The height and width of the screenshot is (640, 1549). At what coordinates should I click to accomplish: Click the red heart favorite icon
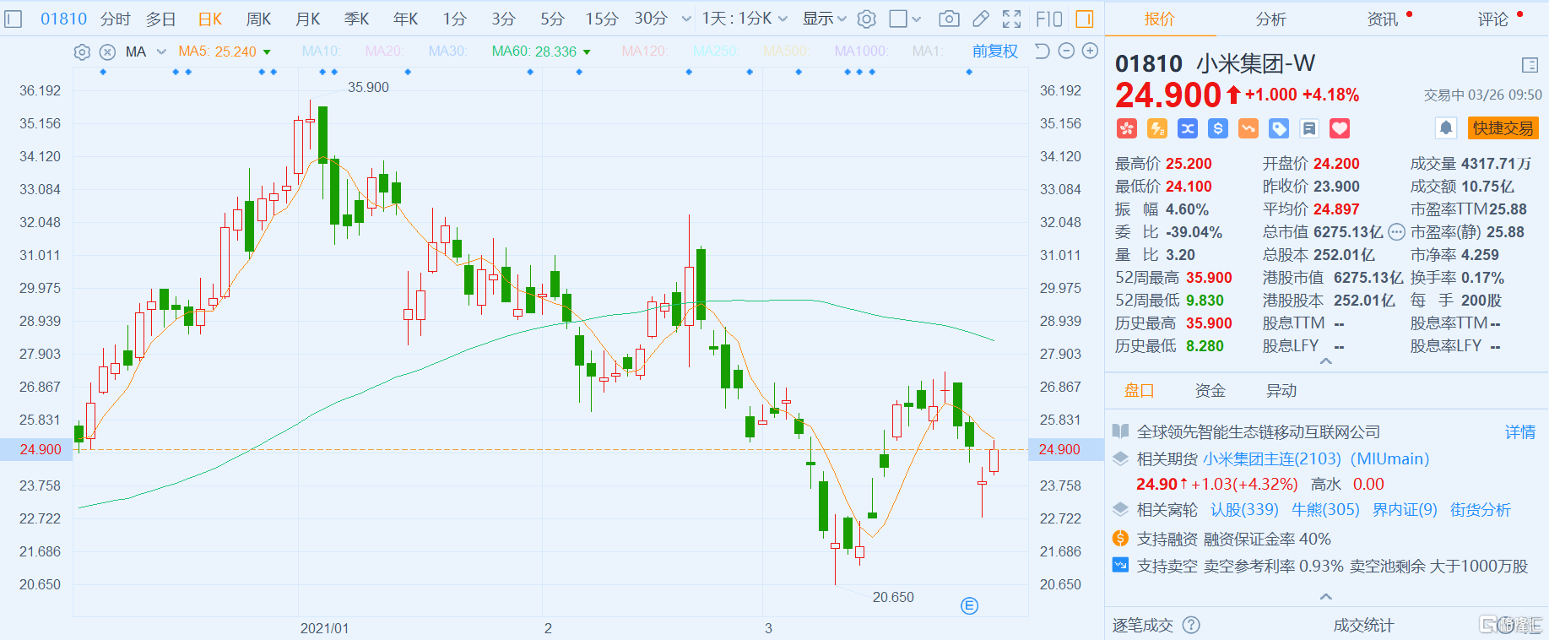coord(1340,128)
